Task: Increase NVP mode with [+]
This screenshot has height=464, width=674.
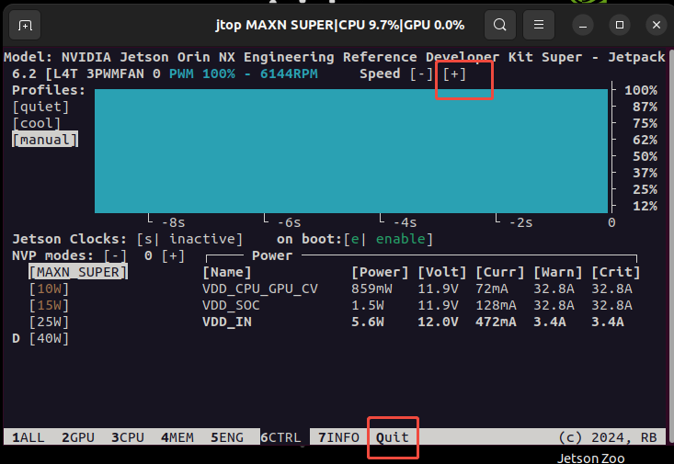Action: (x=173, y=255)
